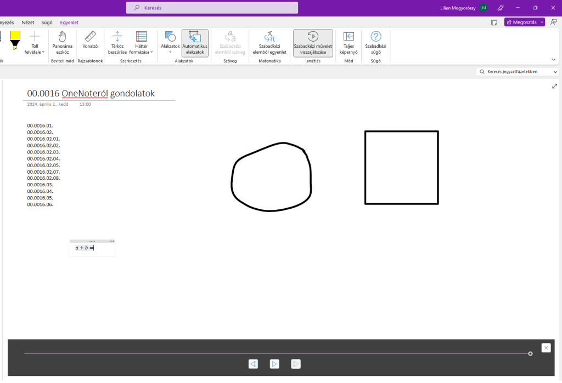Select the yellow highlighter pen
The width and height of the screenshot is (562, 383).
pyautogui.click(x=15, y=40)
